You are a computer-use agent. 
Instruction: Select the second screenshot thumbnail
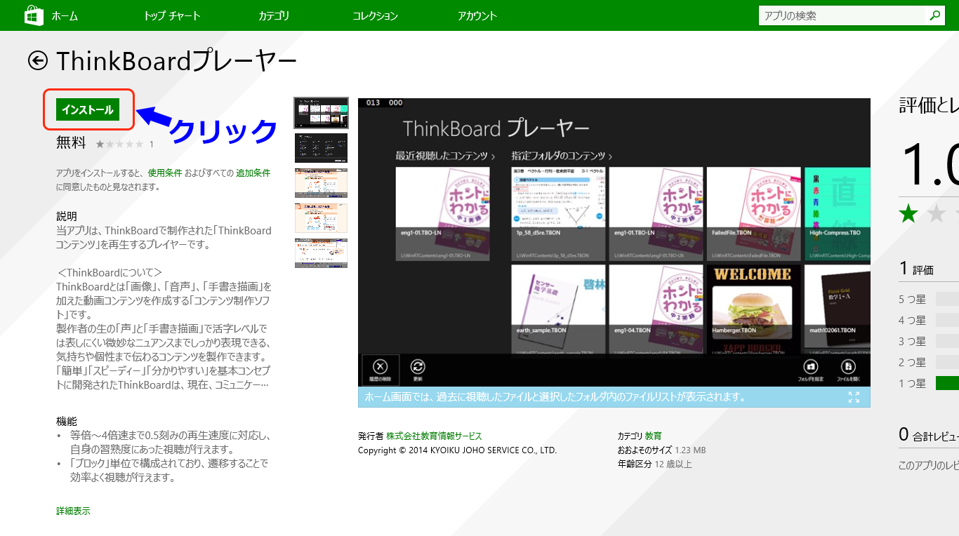(x=321, y=148)
